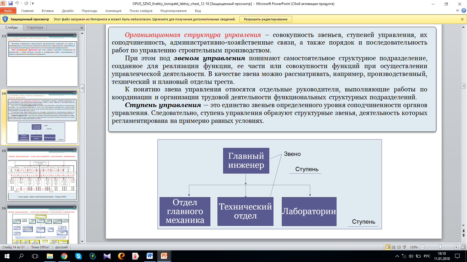Fit the slide to the current window
Screen dimensions: 467x262
click(463, 247)
